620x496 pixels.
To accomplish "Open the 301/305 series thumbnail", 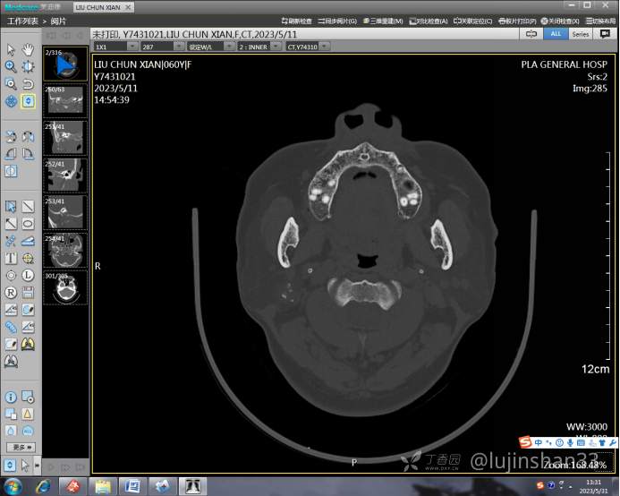I will tap(65, 288).
